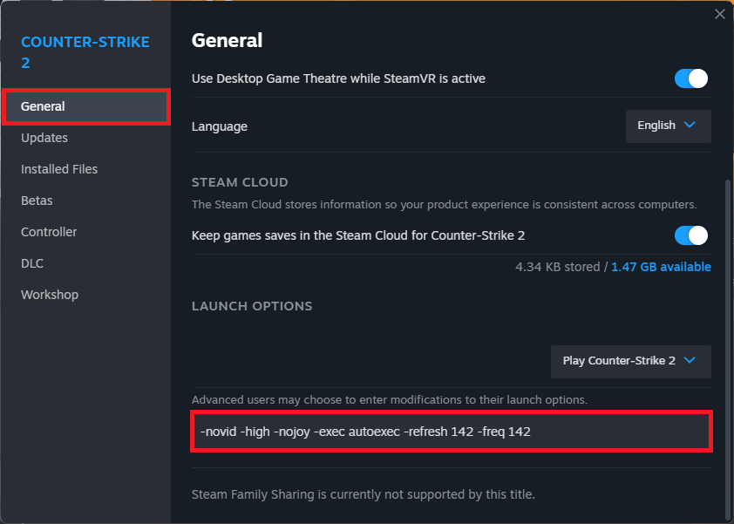Go to the Betas section
This screenshot has height=524, width=734.
(37, 201)
